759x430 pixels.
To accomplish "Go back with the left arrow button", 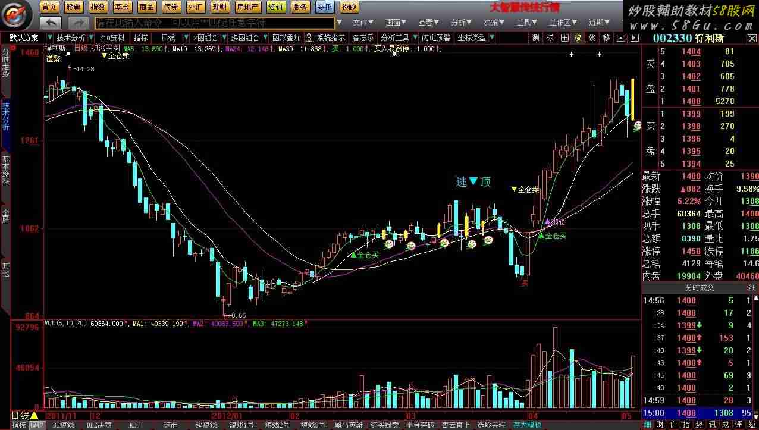I will click(x=51, y=22).
